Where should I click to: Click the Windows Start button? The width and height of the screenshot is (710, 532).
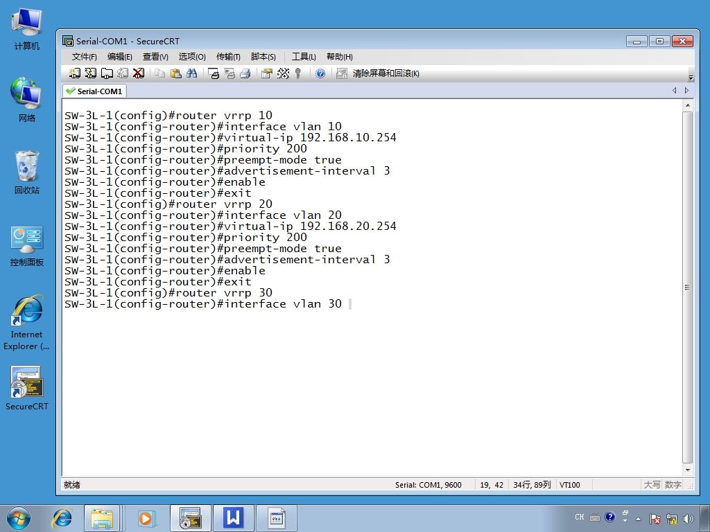pos(19,518)
